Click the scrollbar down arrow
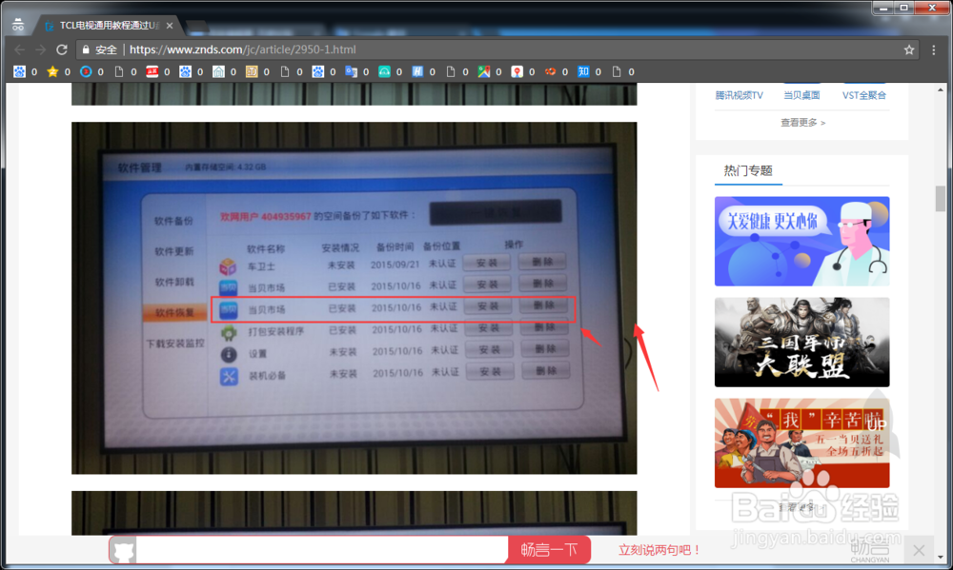Viewport: 953px width, 570px height. [x=941, y=556]
